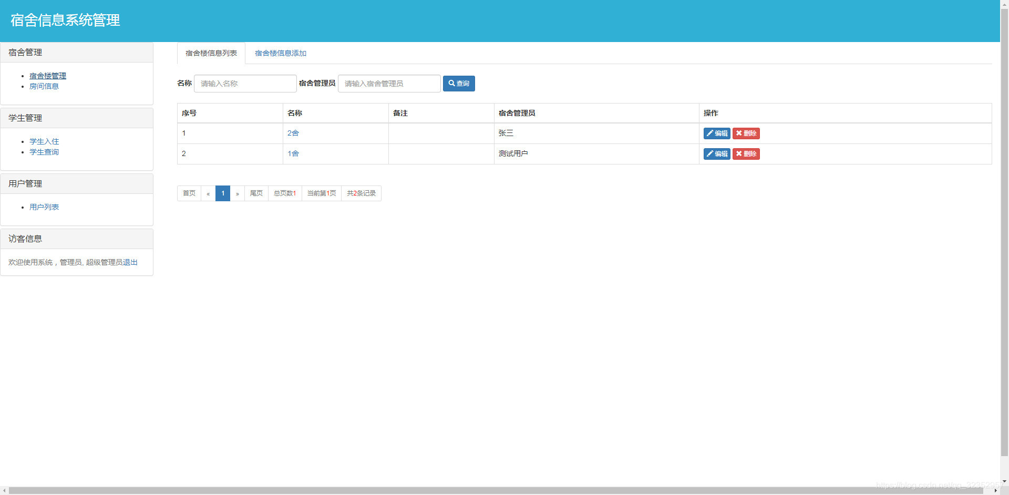
Task: Focus the 名称 input field
Action: pos(245,84)
